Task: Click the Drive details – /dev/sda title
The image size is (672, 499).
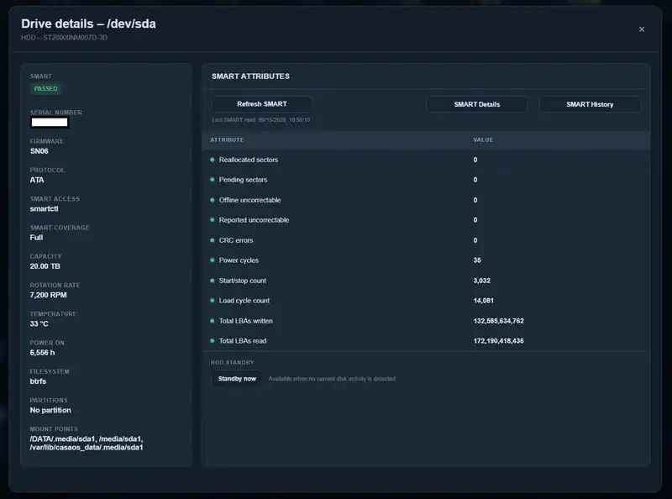Action: [89, 24]
